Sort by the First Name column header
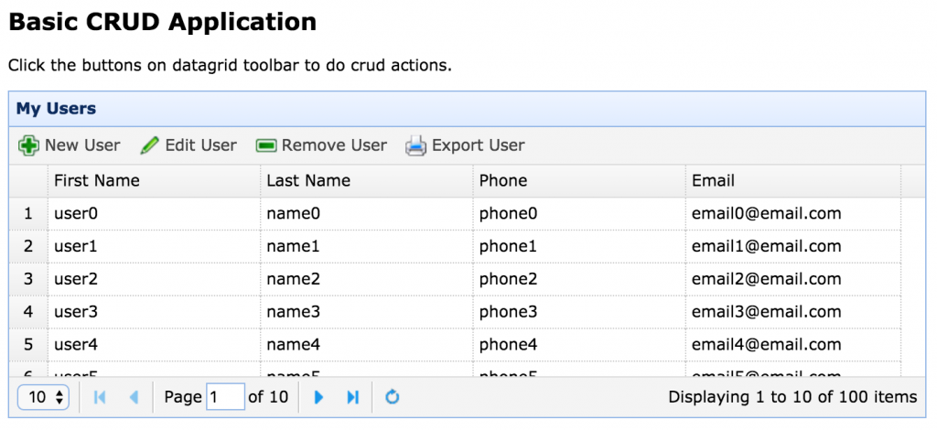 (97, 180)
